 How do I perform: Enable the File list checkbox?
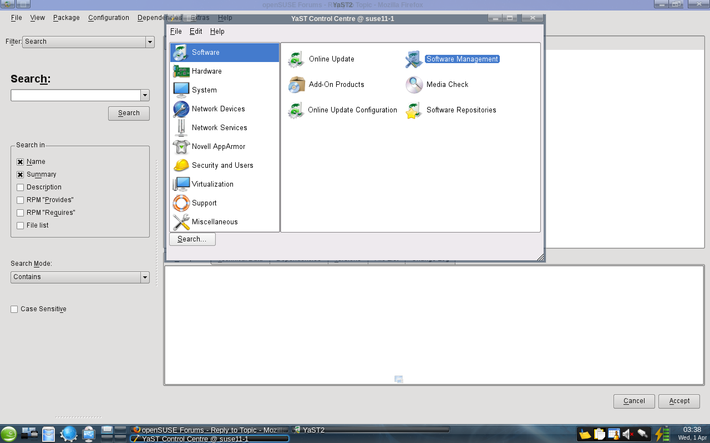coord(21,225)
